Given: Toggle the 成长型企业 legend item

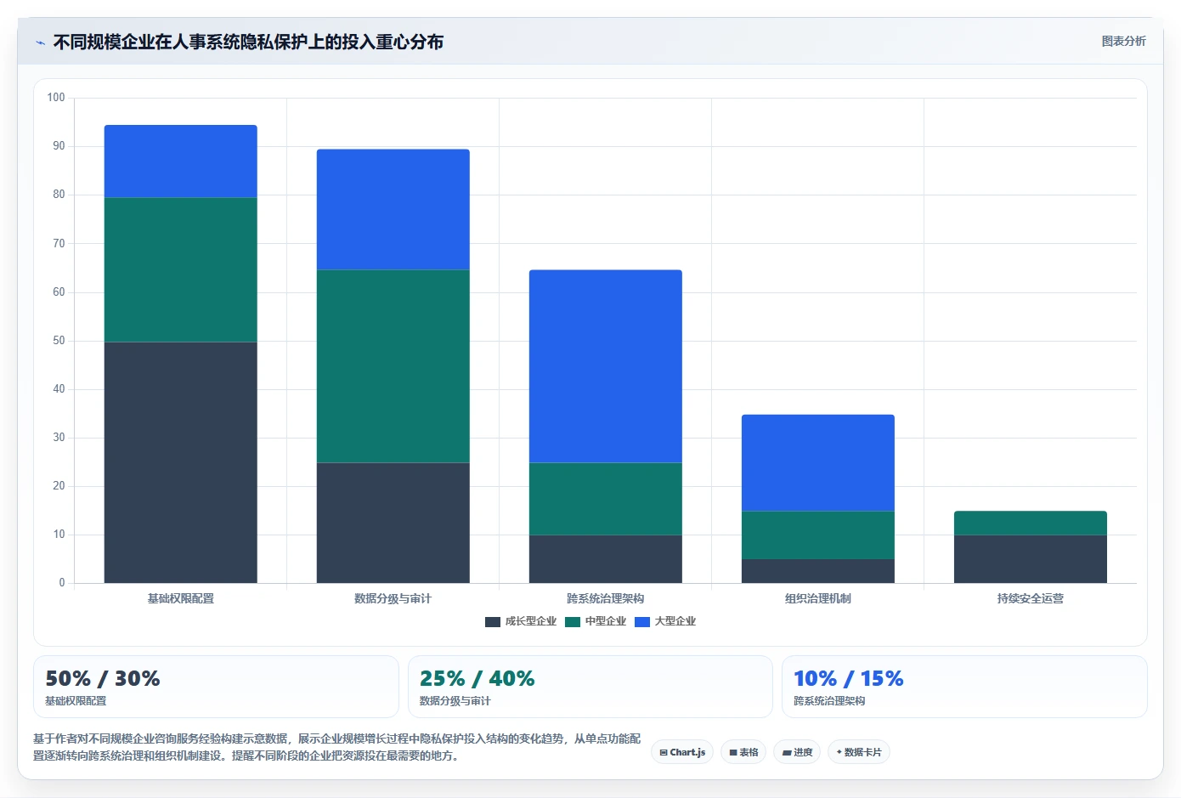Looking at the screenshot, I should tap(520, 621).
